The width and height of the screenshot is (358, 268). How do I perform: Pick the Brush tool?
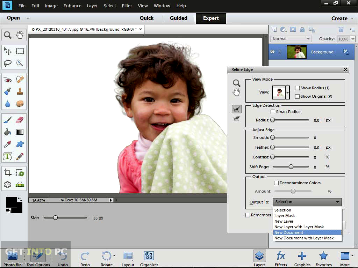coord(8,120)
